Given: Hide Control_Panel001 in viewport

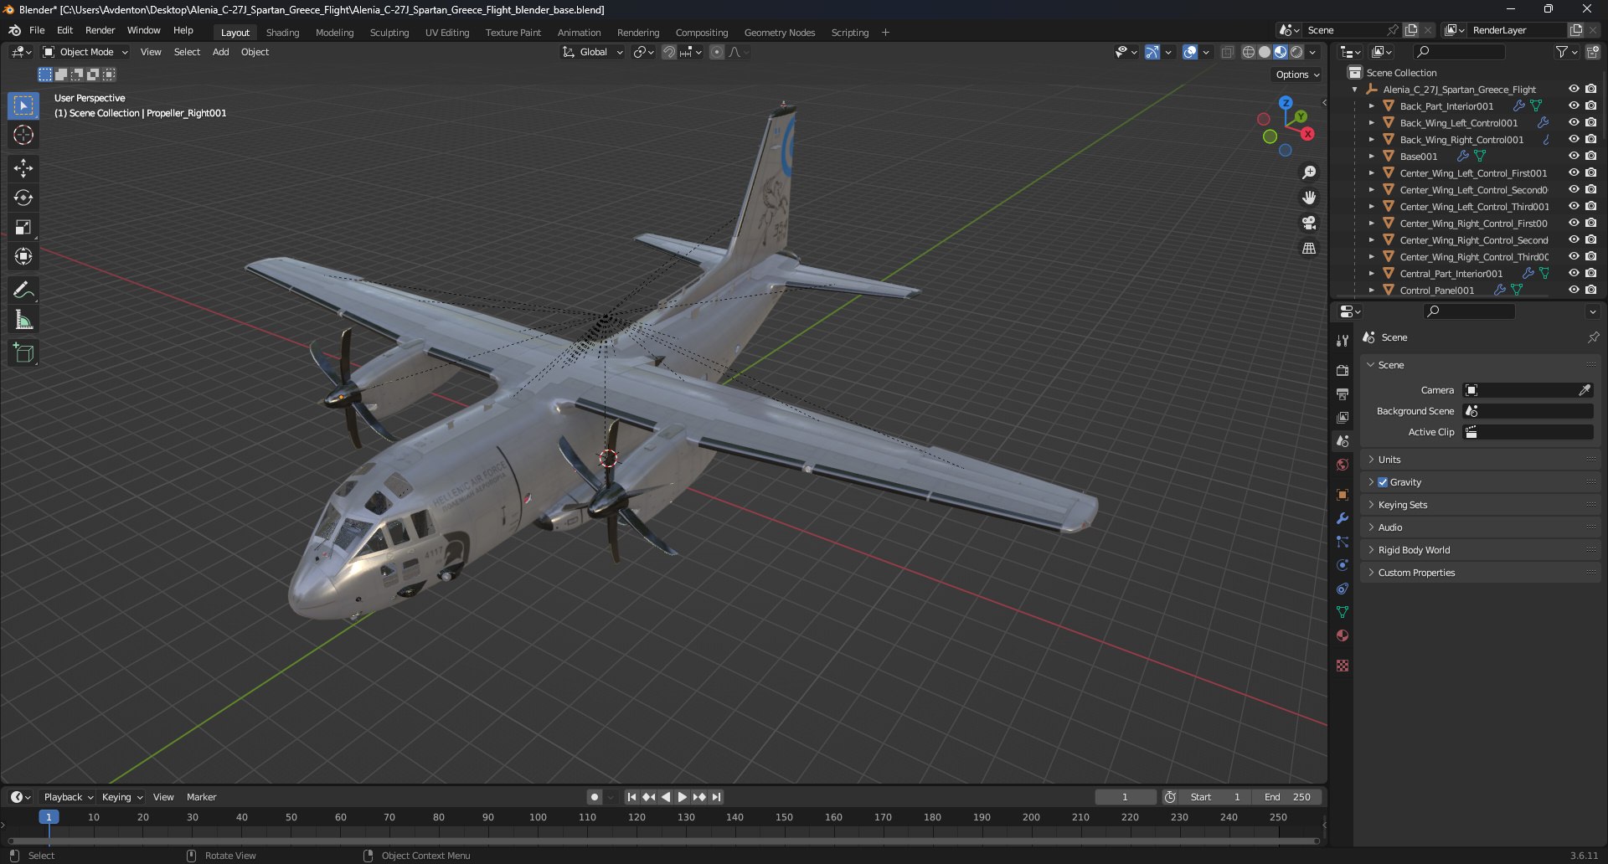Looking at the screenshot, I should [x=1574, y=291].
